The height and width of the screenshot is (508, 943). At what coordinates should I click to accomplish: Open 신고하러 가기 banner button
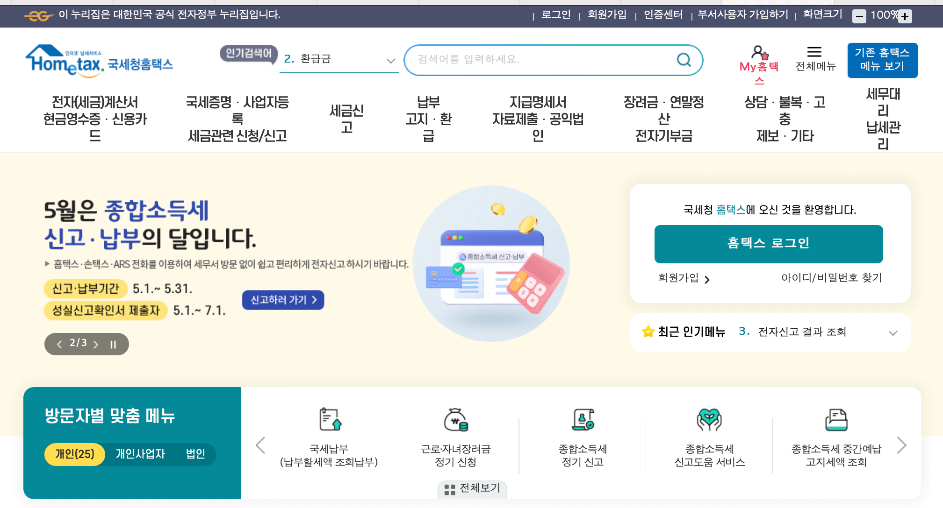click(x=282, y=300)
